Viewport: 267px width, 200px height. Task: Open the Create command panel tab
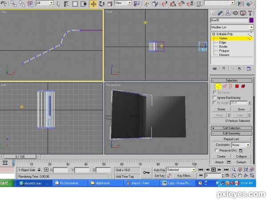pyautogui.click(x=213, y=13)
